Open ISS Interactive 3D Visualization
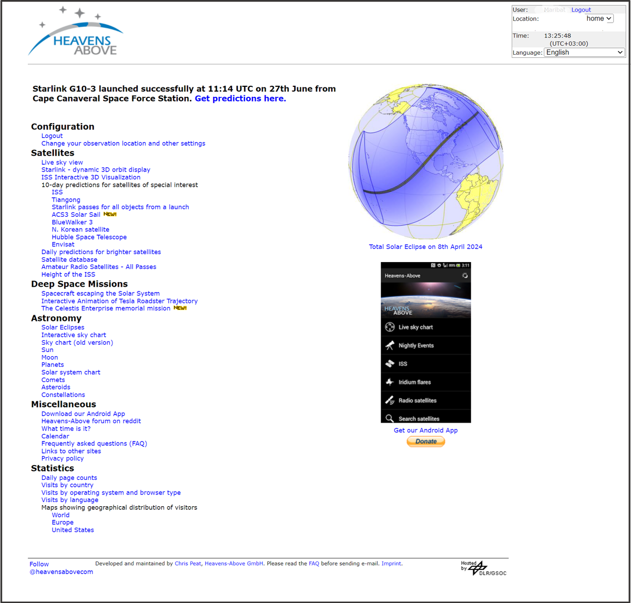631x603 pixels. click(91, 177)
